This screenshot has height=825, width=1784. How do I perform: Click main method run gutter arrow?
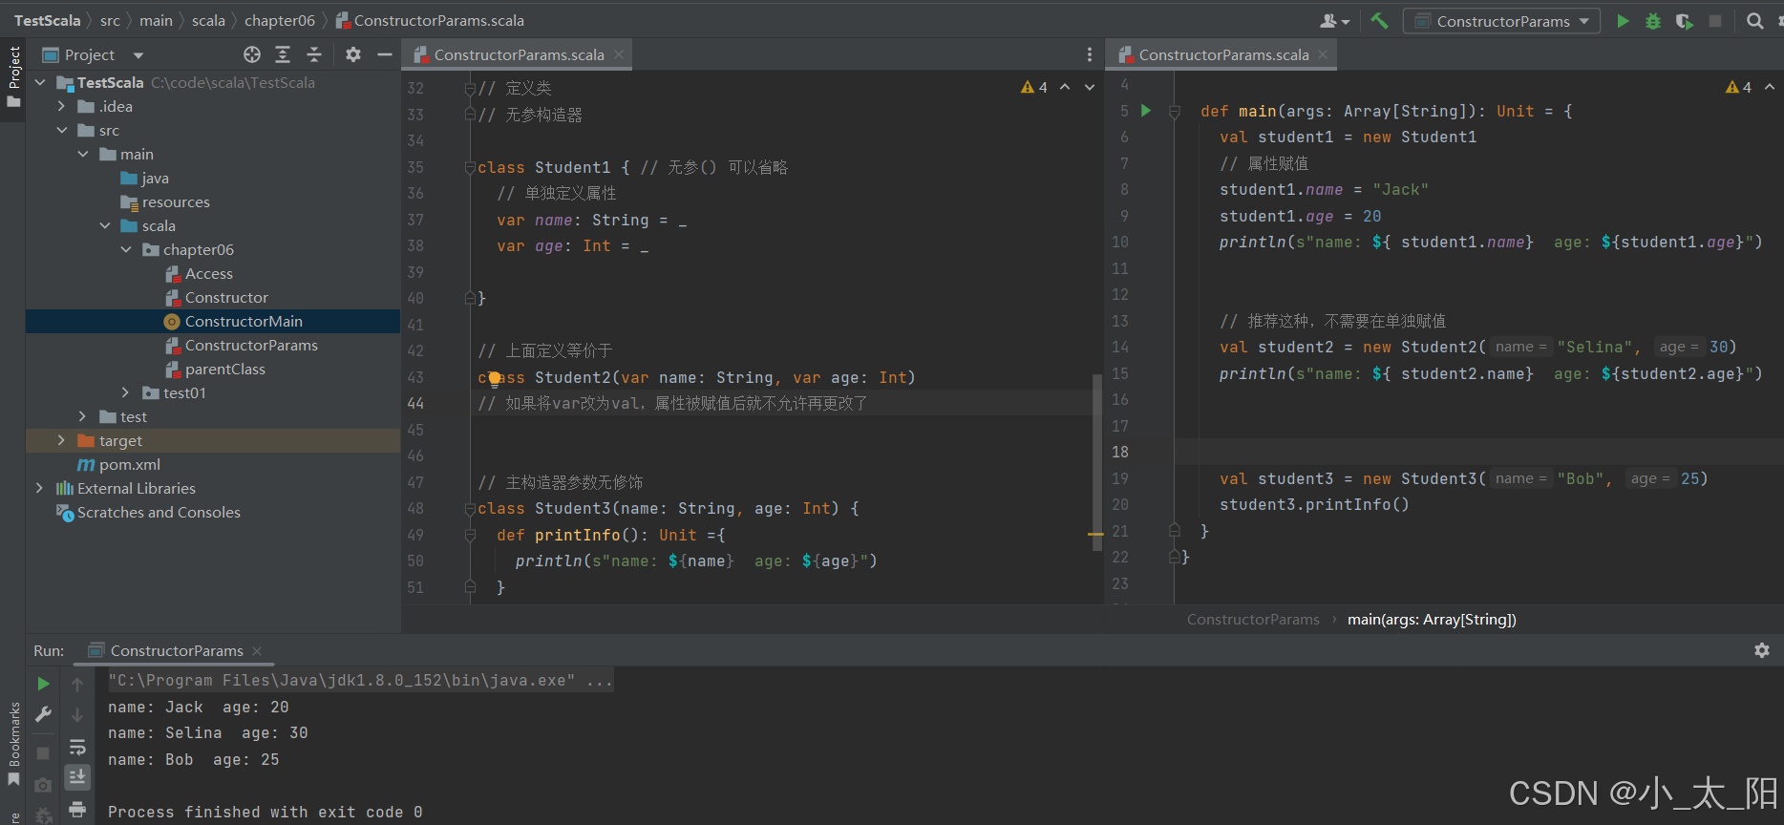pyautogui.click(x=1146, y=111)
